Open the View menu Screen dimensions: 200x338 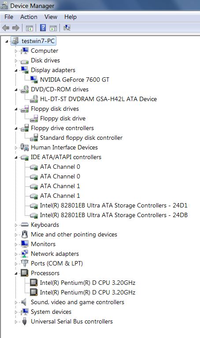(x=51, y=17)
